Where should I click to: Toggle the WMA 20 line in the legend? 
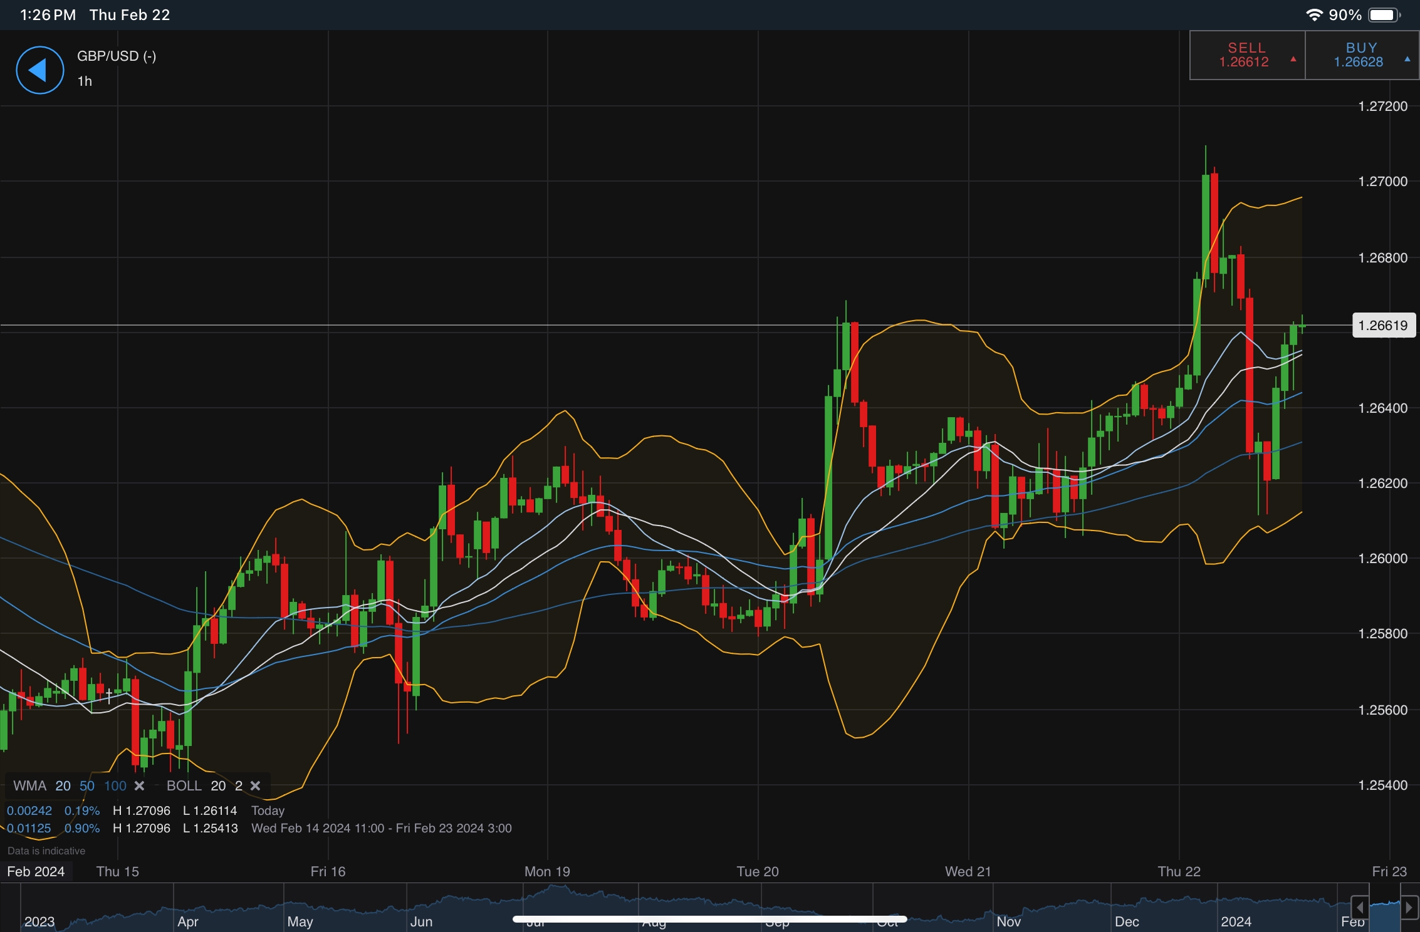(x=62, y=785)
